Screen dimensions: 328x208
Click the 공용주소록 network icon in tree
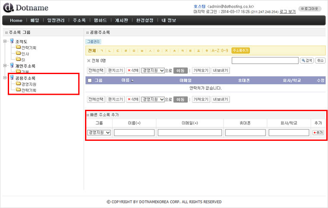pyautogui.click(x=12, y=78)
